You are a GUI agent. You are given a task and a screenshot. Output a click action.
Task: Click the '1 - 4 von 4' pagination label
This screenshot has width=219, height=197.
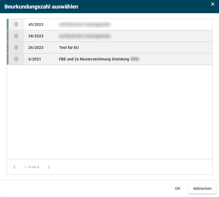[32, 167]
